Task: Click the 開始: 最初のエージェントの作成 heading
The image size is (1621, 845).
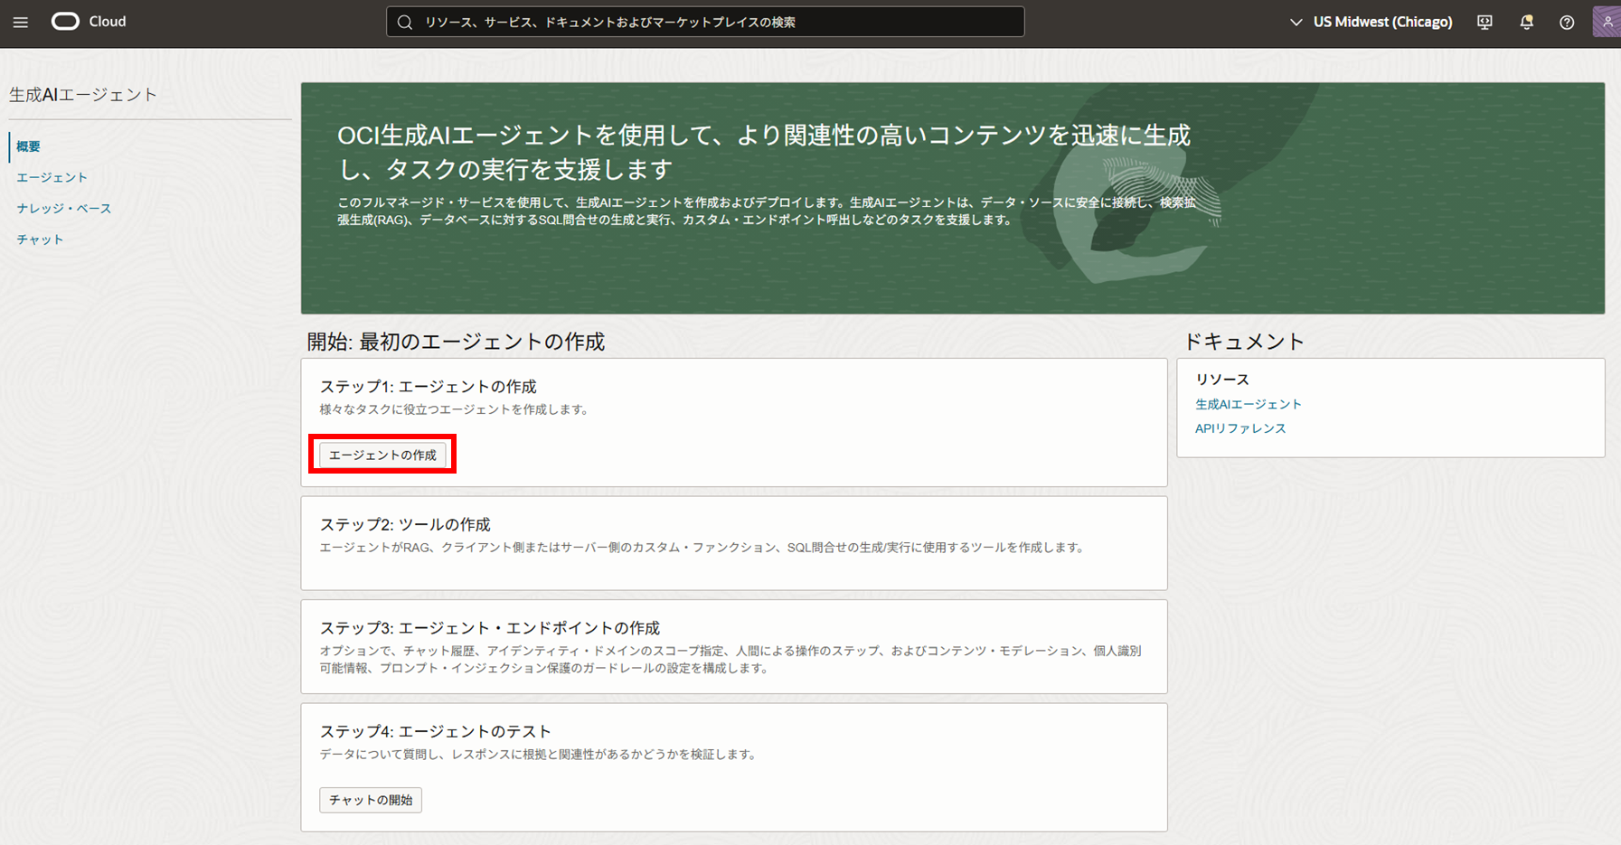Action: (456, 342)
